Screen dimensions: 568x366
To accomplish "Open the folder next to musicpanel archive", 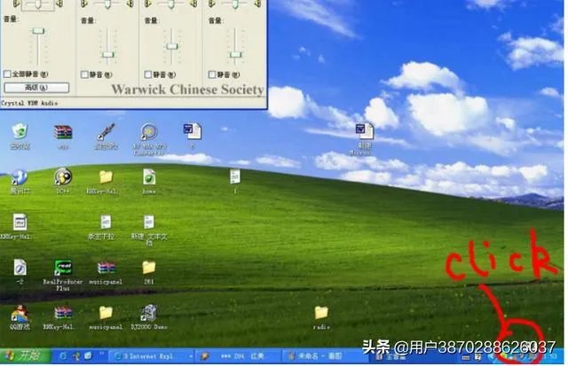I will pos(149,268).
